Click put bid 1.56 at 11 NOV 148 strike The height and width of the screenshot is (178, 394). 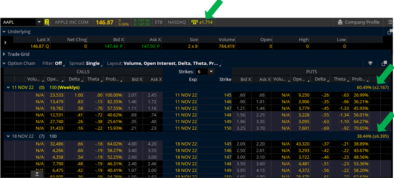(242, 115)
